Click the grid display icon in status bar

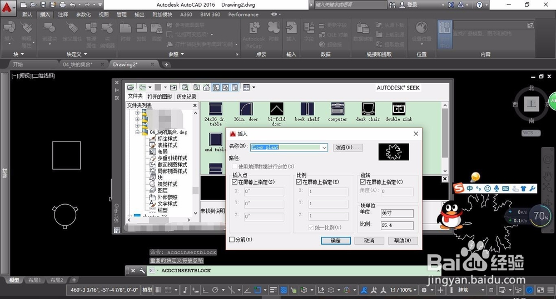(x=158, y=290)
